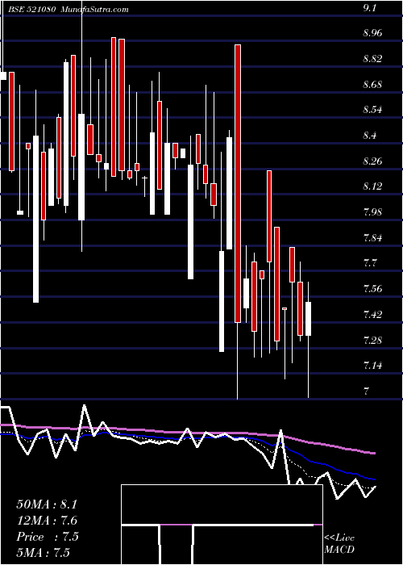Click the 7 price axis label
The height and width of the screenshot is (565, 403).
point(366,391)
